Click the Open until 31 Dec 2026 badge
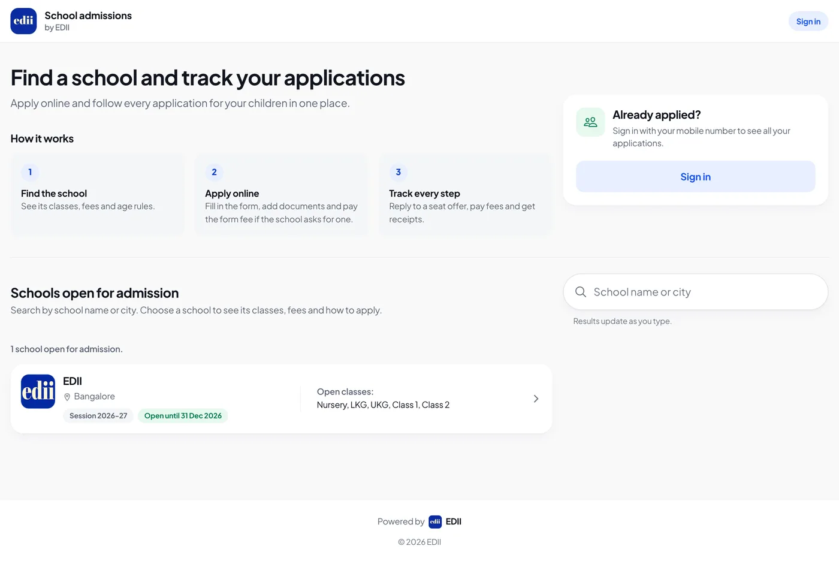This screenshot has width=839, height=564. tap(183, 416)
